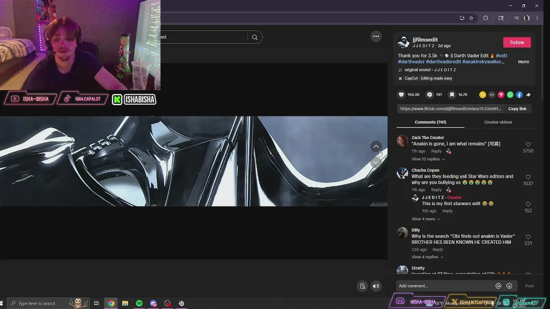Open the embed code icon

(492, 95)
